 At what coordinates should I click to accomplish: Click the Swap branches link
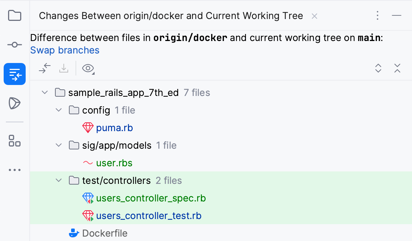pos(65,50)
